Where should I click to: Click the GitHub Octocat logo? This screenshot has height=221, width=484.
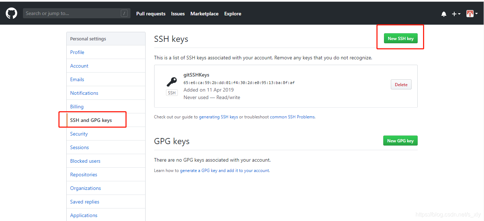pos(11,14)
